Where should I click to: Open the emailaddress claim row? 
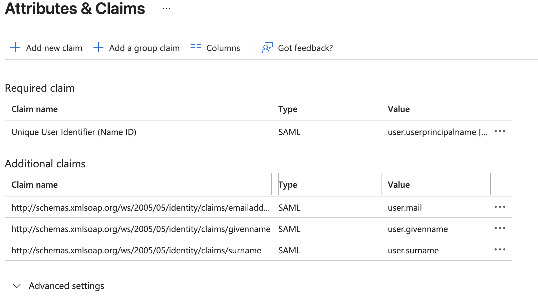coord(141,208)
